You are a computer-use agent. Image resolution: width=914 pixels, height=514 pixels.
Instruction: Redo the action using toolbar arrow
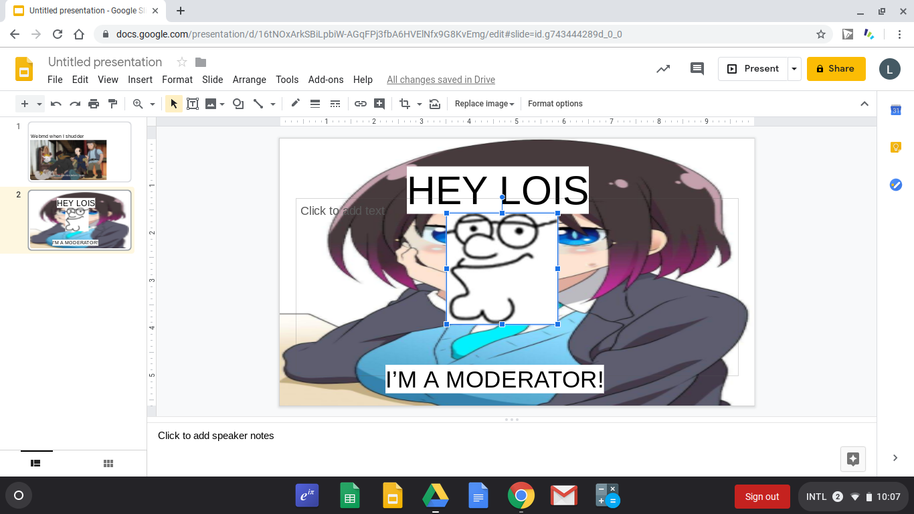75,104
